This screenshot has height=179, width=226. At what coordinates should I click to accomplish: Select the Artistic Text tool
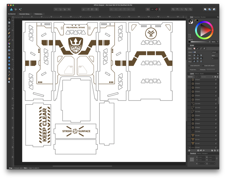click(x=9, y=72)
